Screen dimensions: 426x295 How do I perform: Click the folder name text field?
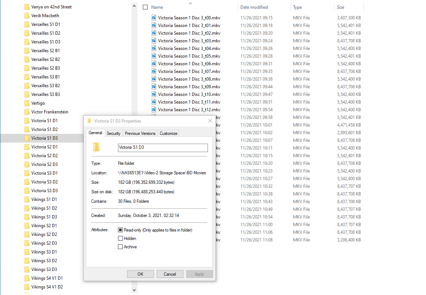(x=163, y=148)
